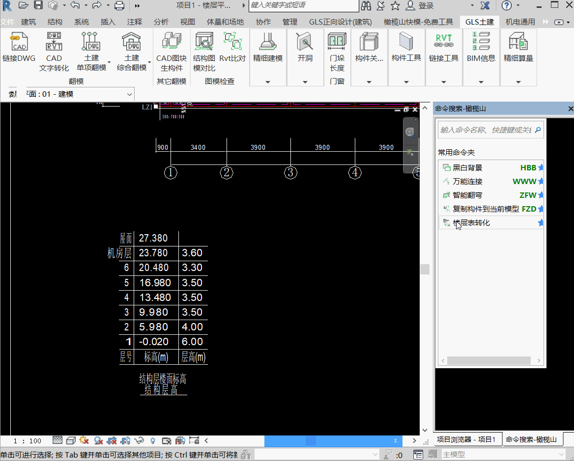Image resolution: width=574 pixels, height=461 pixels.
Task: Run 楼层表转化 command
Action: tap(471, 222)
